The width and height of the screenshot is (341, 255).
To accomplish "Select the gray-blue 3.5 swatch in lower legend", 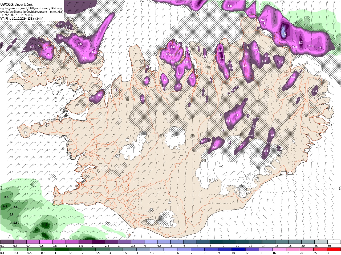I will [x=129, y=249].
